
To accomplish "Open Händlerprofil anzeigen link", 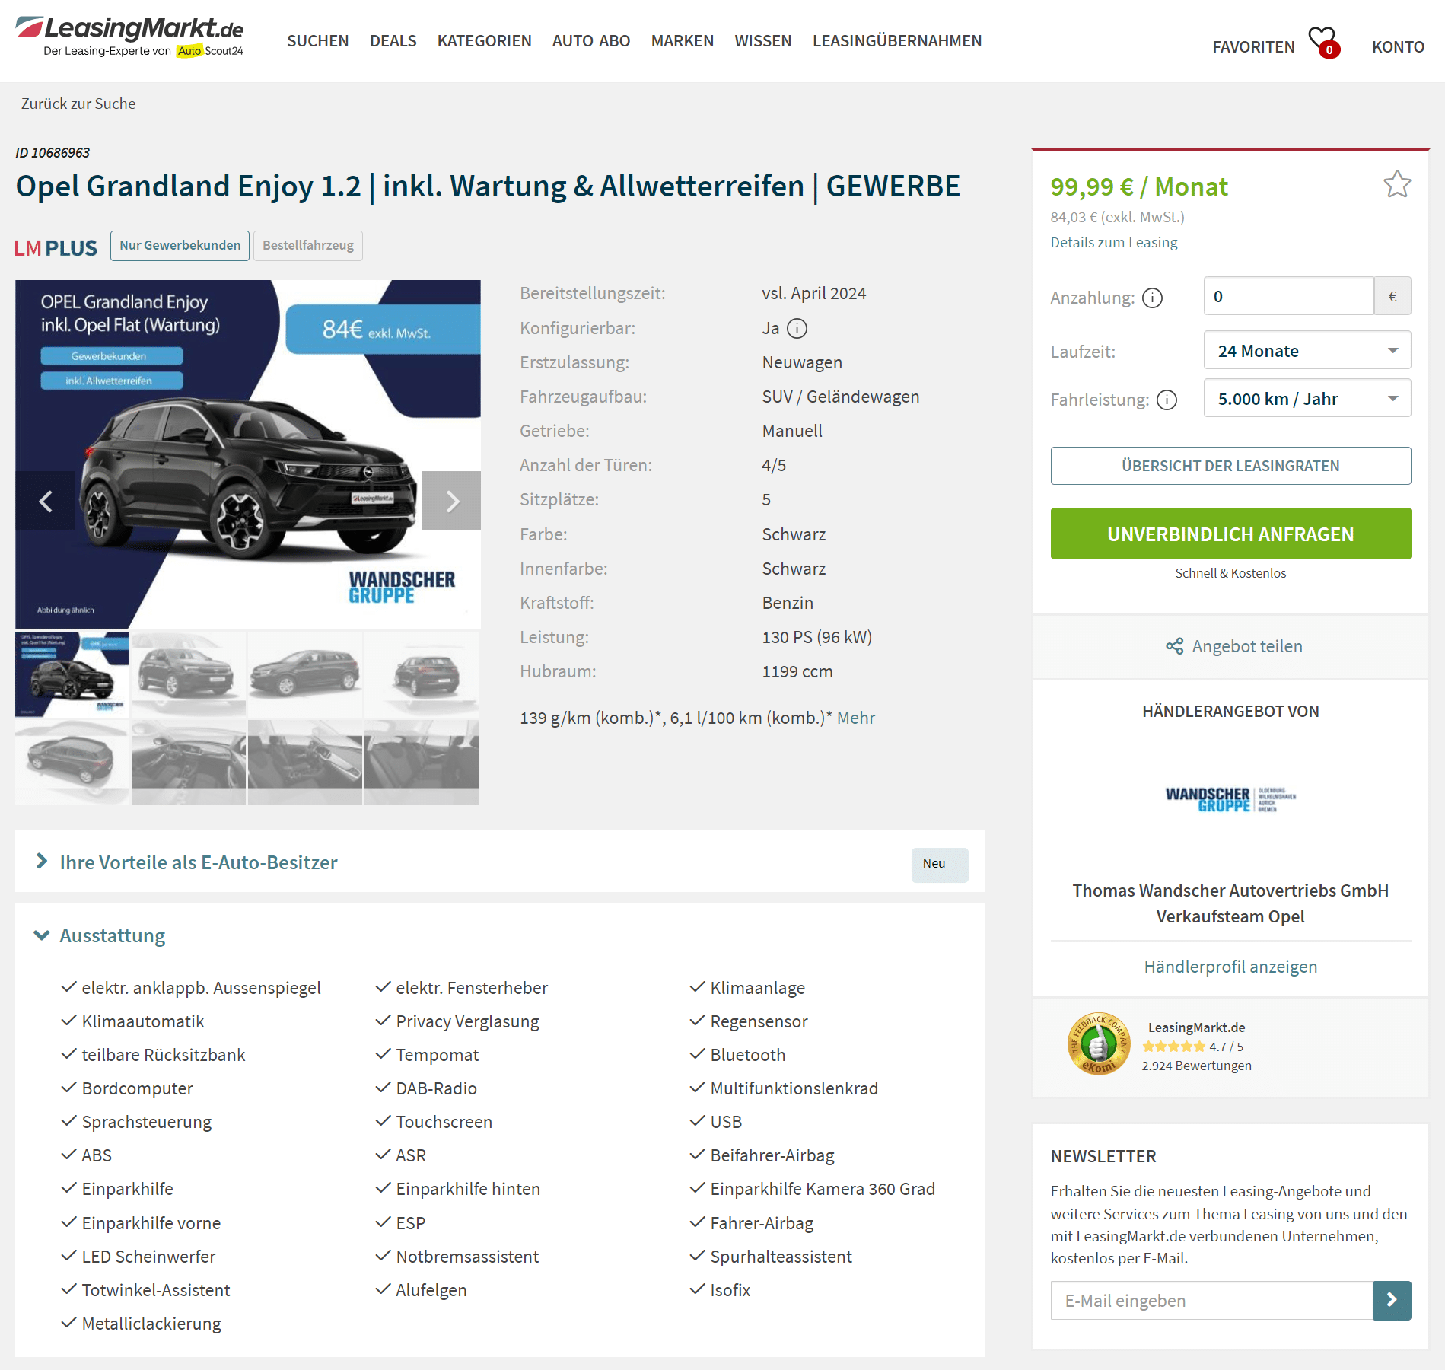I will (x=1230, y=967).
